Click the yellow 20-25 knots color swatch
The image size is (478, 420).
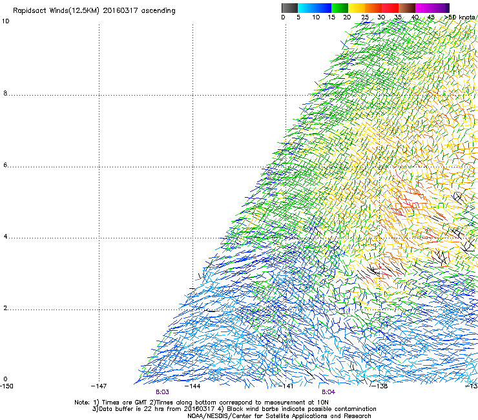click(357, 8)
